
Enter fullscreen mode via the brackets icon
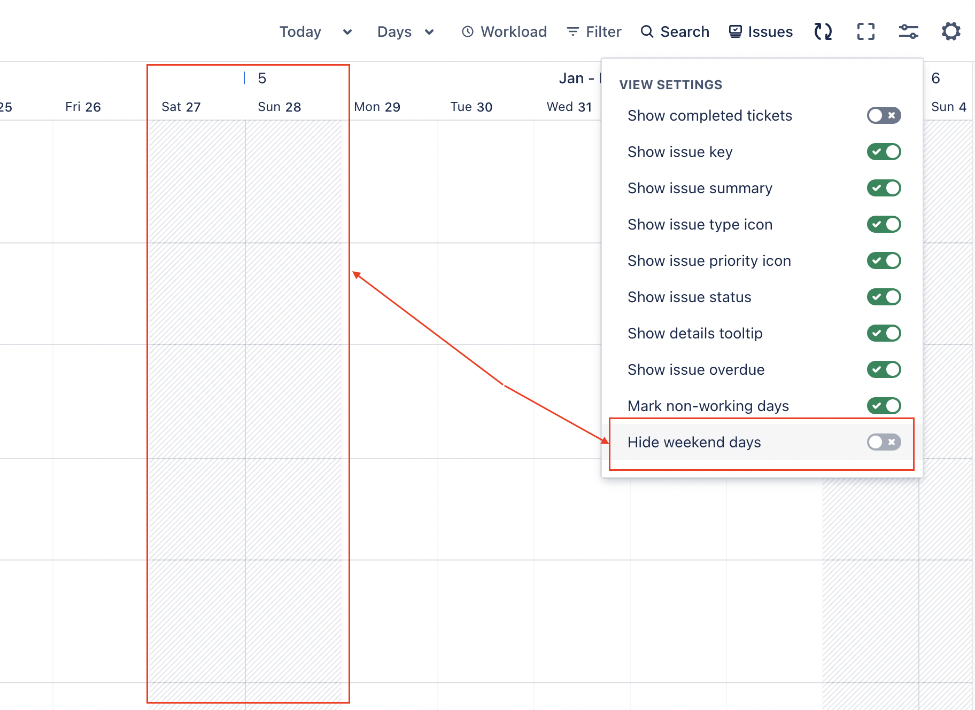click(865, 31)
